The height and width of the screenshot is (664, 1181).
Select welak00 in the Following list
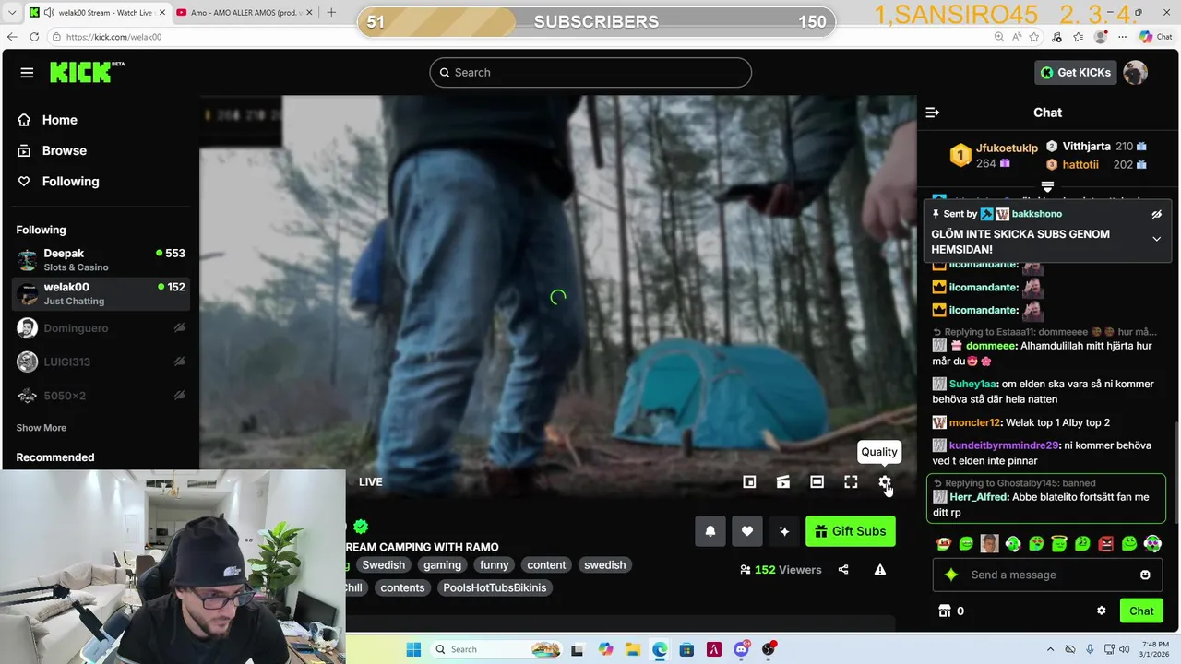click(101, 293)
